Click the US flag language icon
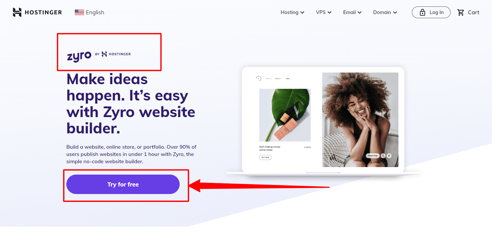Screen dimensions: 492x244 click(79, 12)
